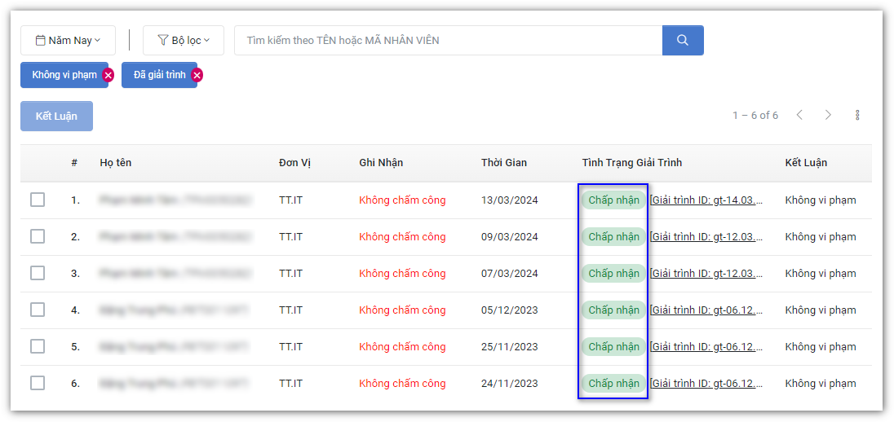Tick the checkbox for row 1
This screenshot has height=422, width=894.
point(38,200)
